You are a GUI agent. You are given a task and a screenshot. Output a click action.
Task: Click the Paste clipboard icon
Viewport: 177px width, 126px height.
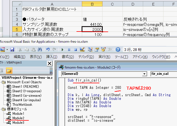pyautogui.click(x=33, y=49)
